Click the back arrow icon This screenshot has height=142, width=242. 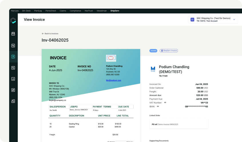tap(43, 33)
